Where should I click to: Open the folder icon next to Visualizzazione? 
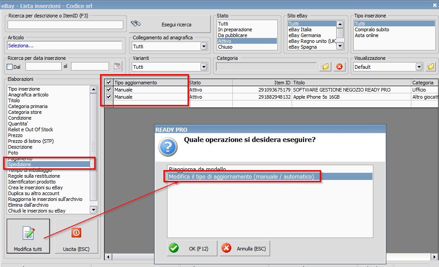coord(431,67)
